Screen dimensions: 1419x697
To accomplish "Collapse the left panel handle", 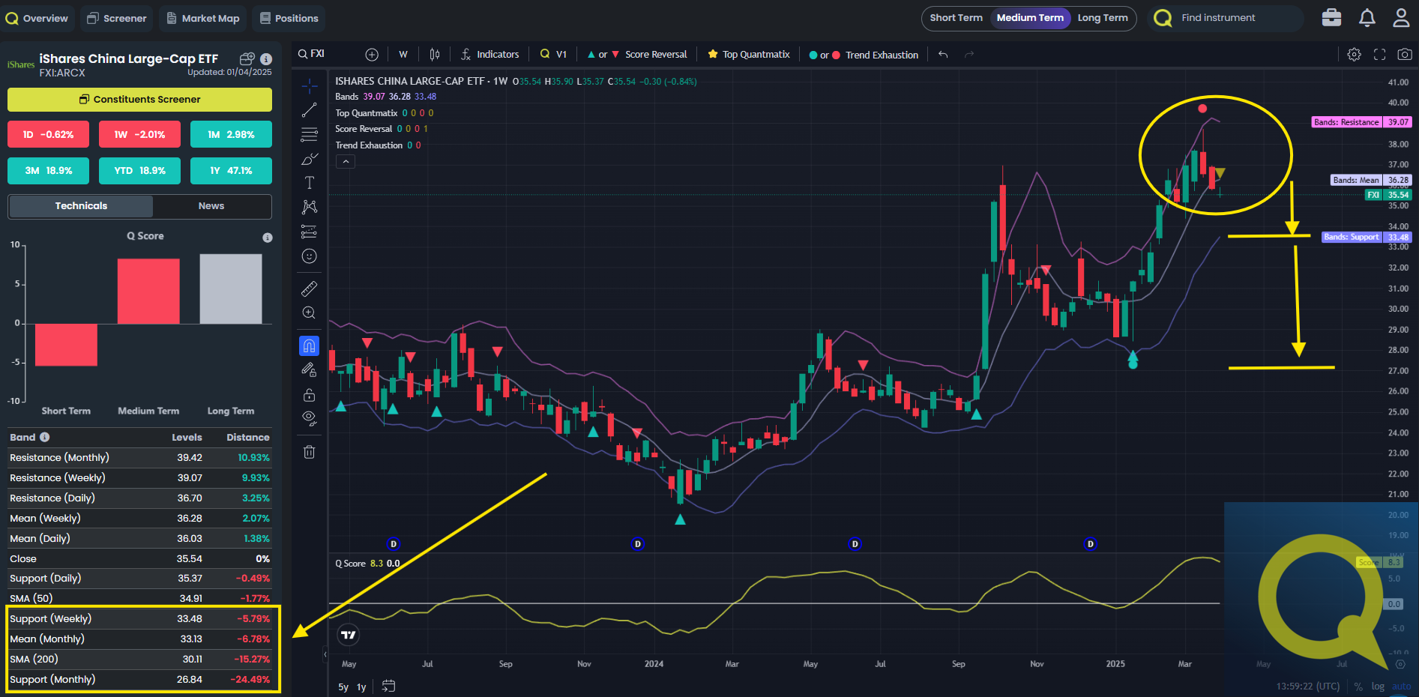I will click(x=325, y=654).
